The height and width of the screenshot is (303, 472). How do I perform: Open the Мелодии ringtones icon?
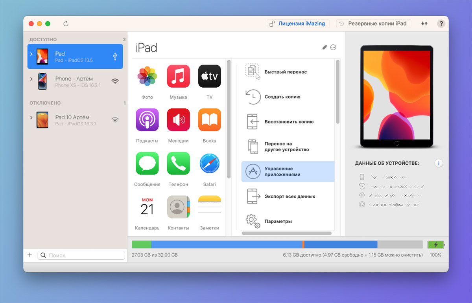(178, 119)
